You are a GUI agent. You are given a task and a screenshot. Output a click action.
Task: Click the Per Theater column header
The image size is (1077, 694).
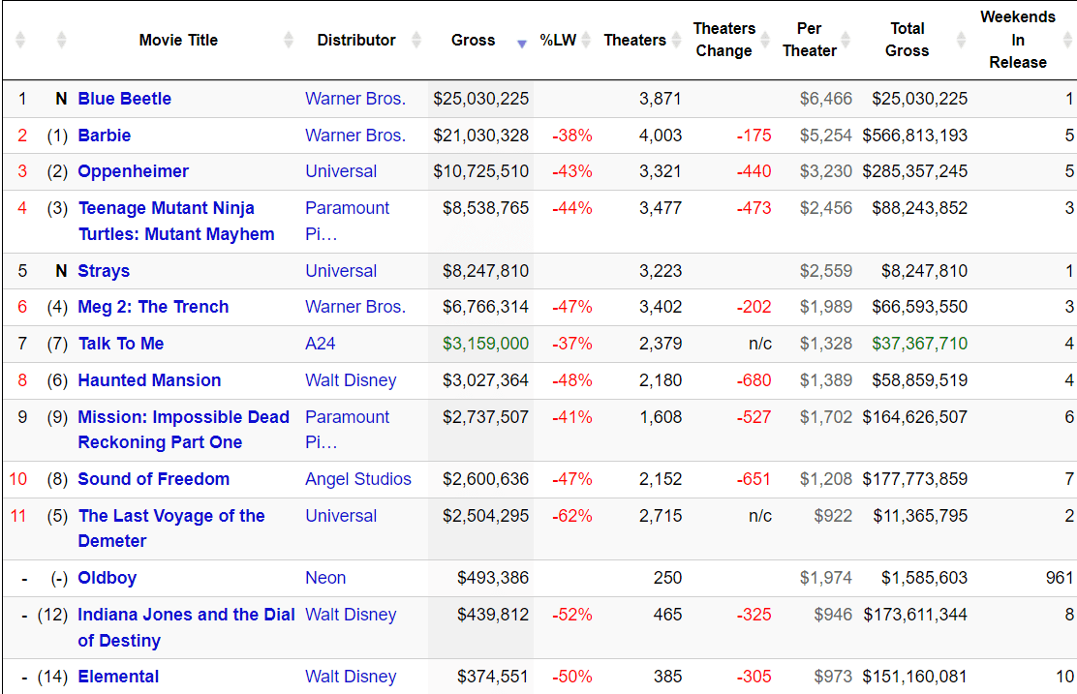click(x=809, y=40)
